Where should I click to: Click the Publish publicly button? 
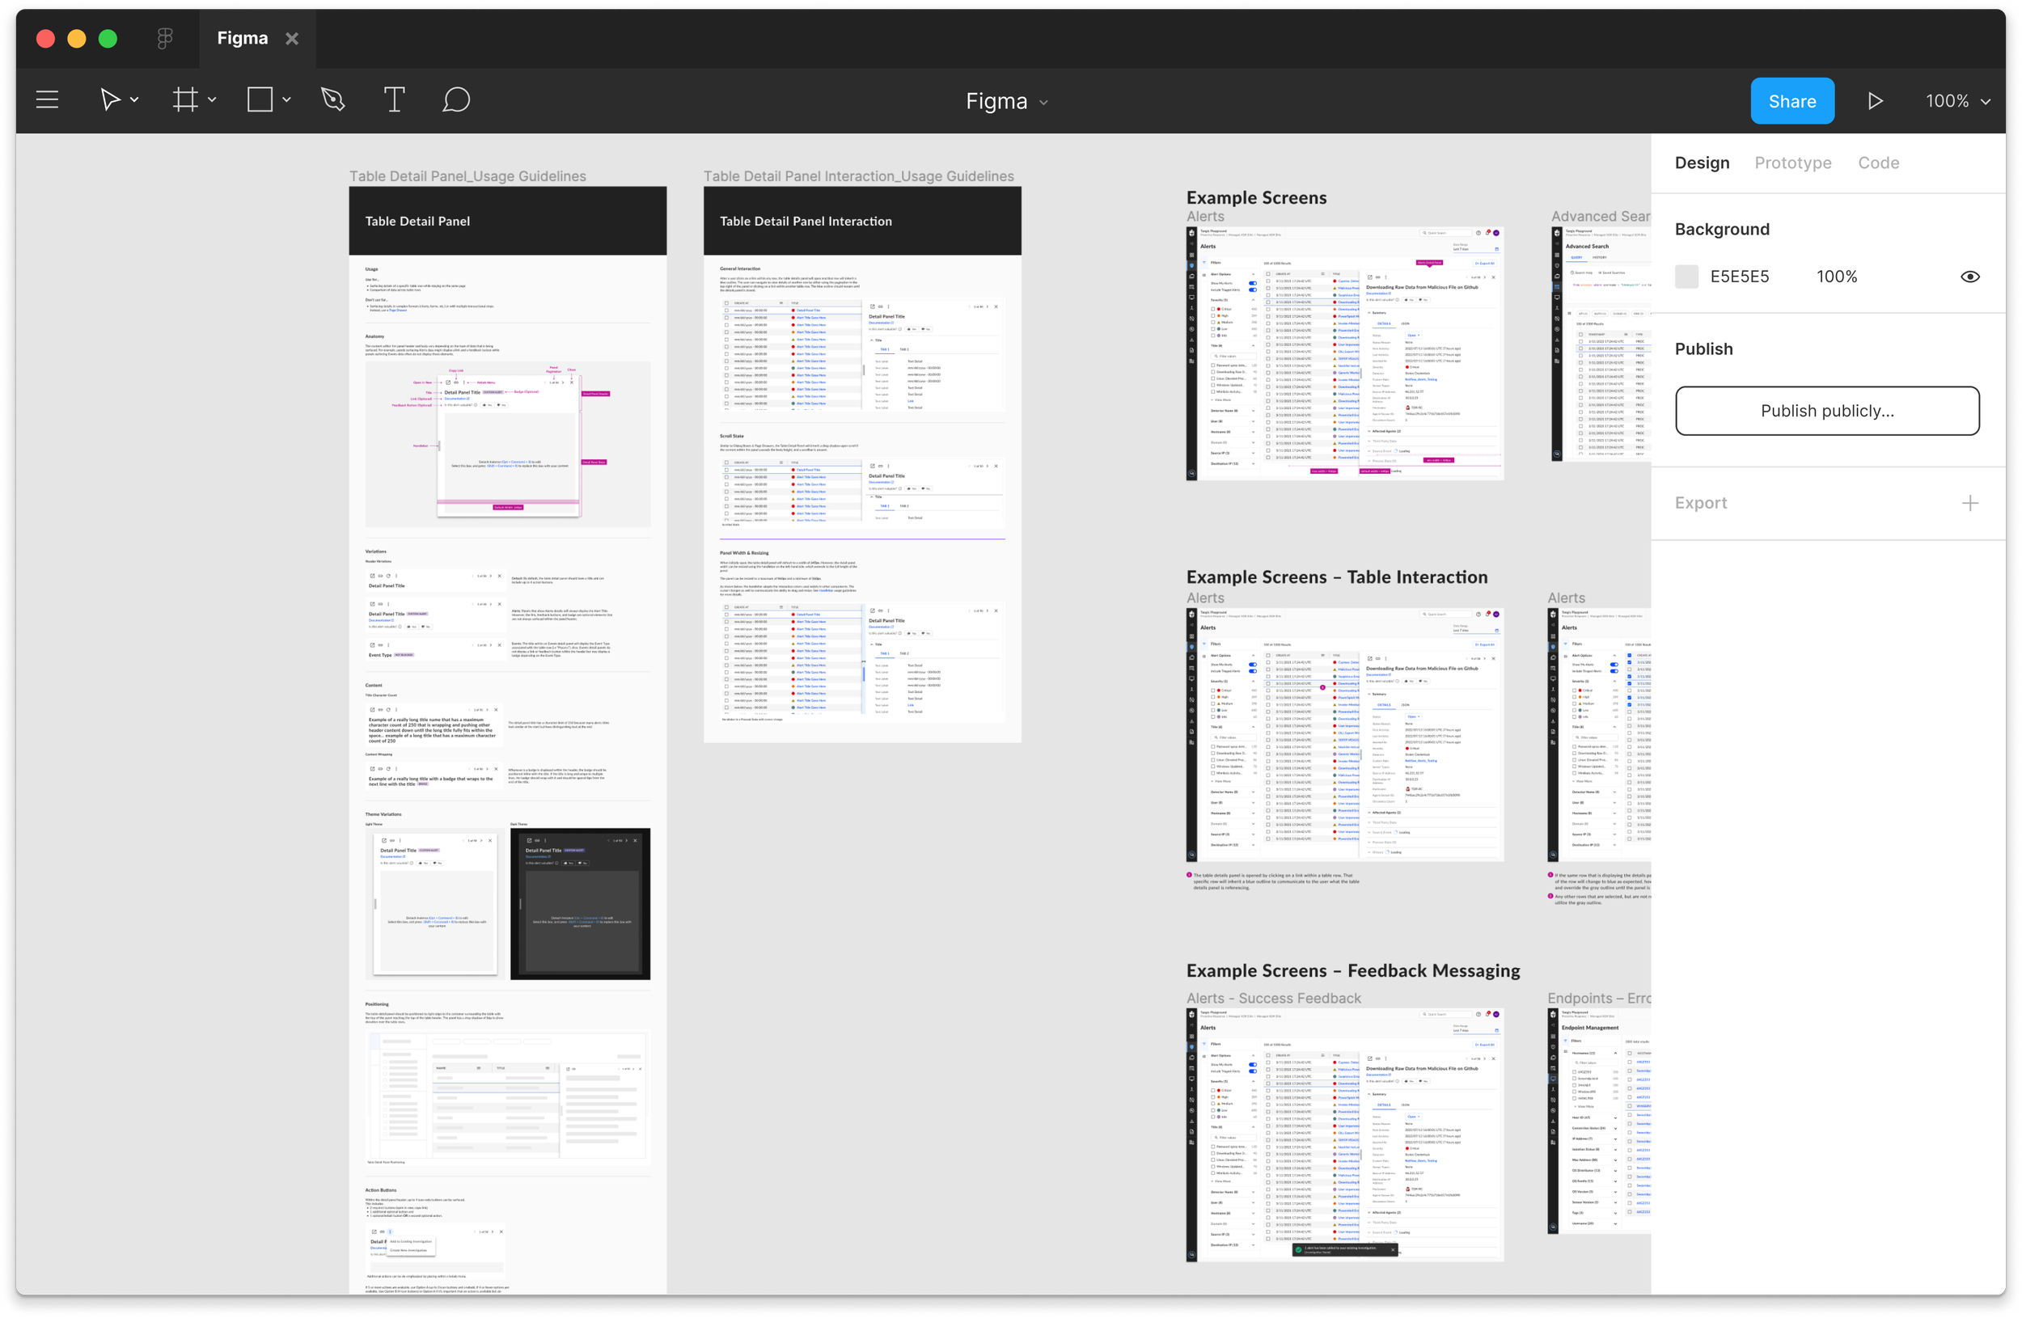(x=1826, y=411)
